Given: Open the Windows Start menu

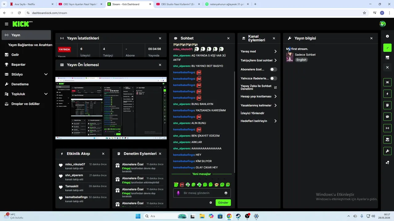Looking at the screenshot, I should coord(138,216).
